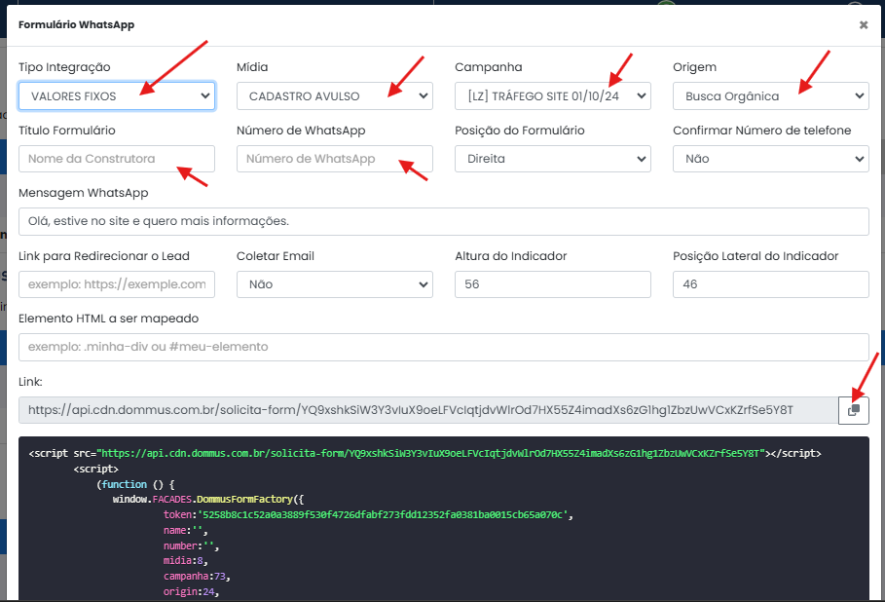885x602 pixels.
Task: Open the Posição do Formulário dropdown
Action: [553, 159]
